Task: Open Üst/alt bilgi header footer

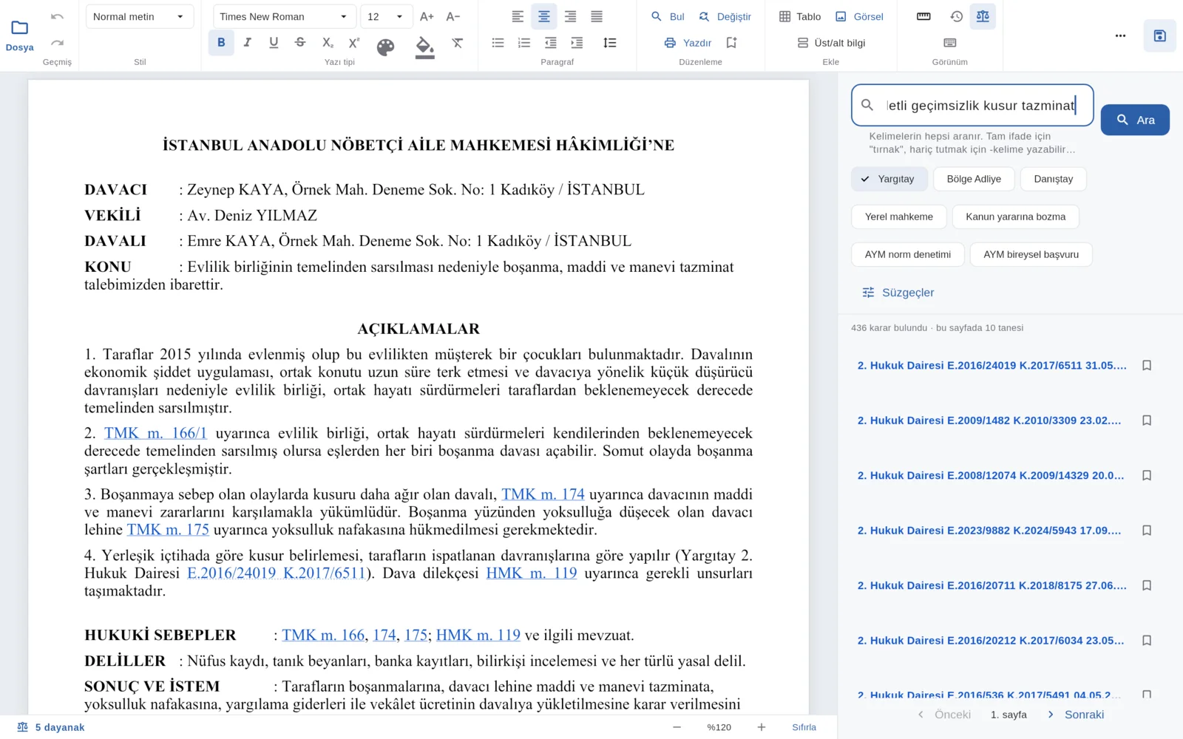Action: 831,43
